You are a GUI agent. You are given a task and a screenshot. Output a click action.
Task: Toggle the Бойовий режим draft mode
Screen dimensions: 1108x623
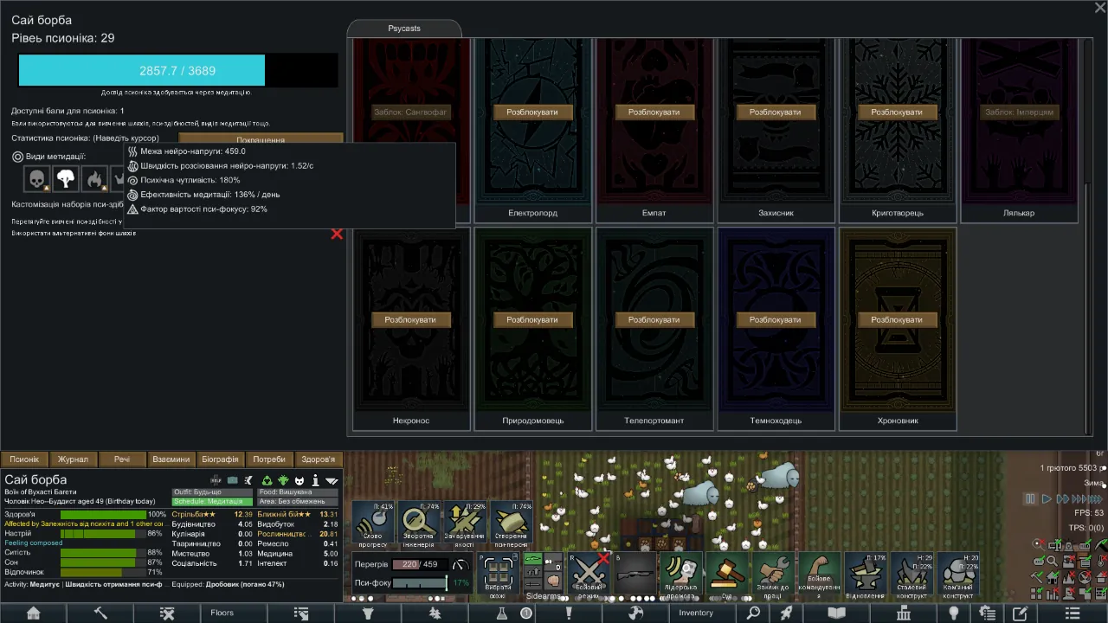tap(589, 573)
